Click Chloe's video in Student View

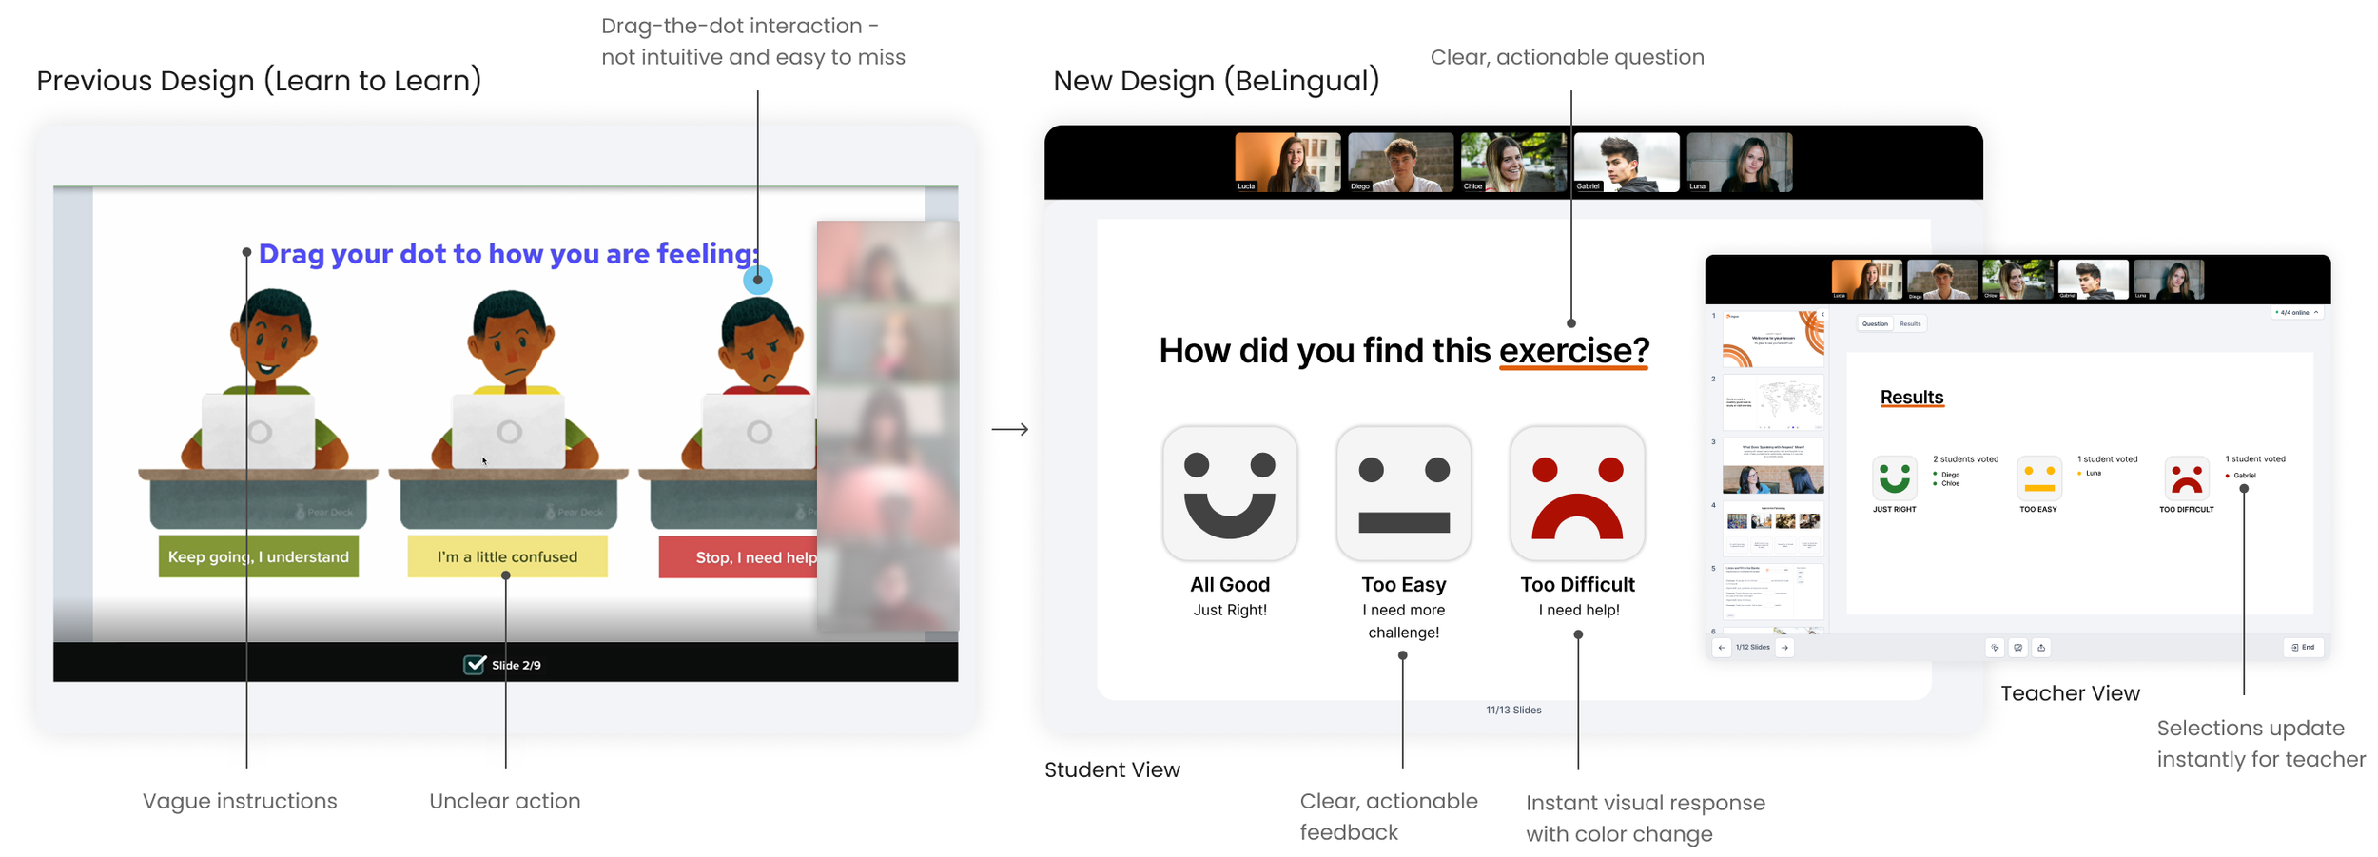1513,163
